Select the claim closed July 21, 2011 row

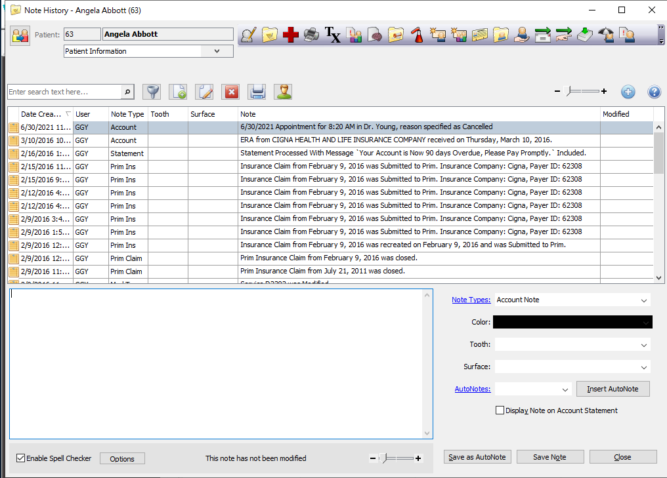click(330, 271)
